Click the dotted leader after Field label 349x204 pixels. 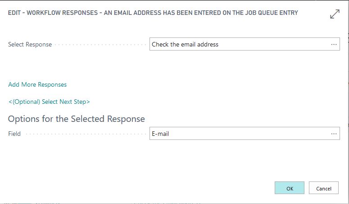coord(85,134)
